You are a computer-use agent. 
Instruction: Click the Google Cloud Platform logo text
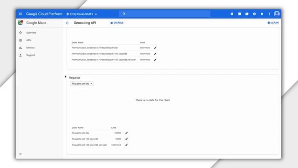click(x=44, y=14)
